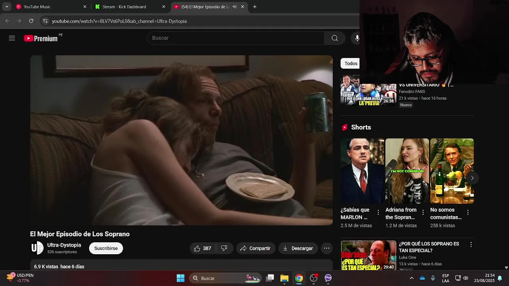This screenshot has height=286, width=509.
Task: Open OBS Studio on the taskbar
Action: click(x=314, y=278)
